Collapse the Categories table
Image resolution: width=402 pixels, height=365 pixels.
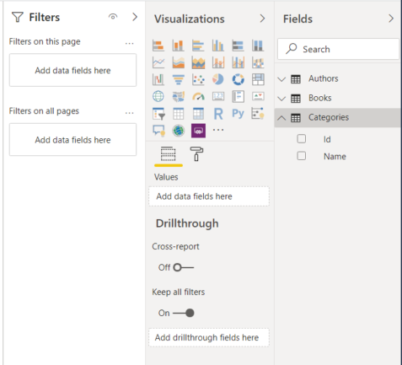[281, 118]
